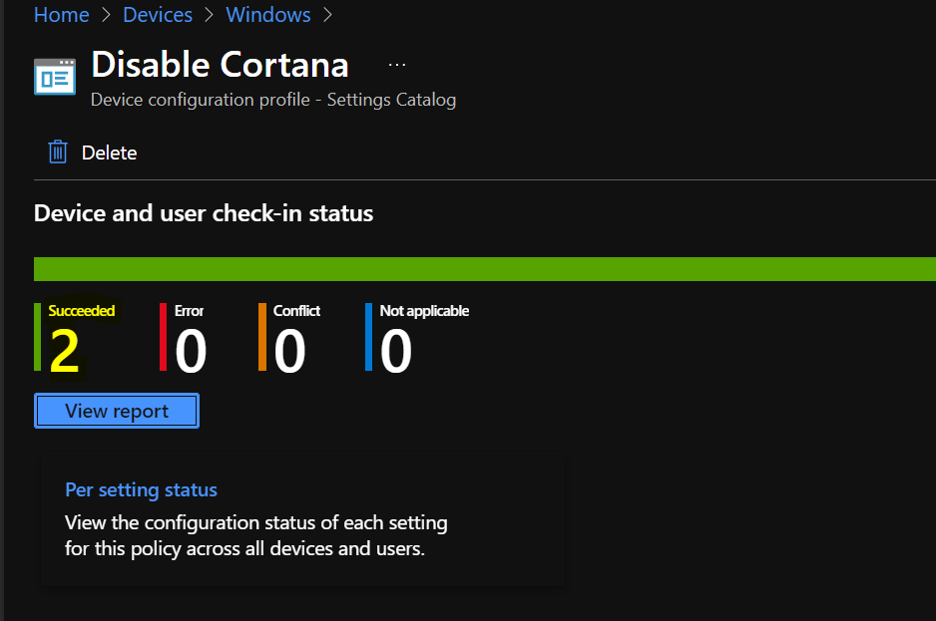Click the Succeeded status label
Image resolution: width=936 pixels, height=621 pixels.
click(82, 311)
